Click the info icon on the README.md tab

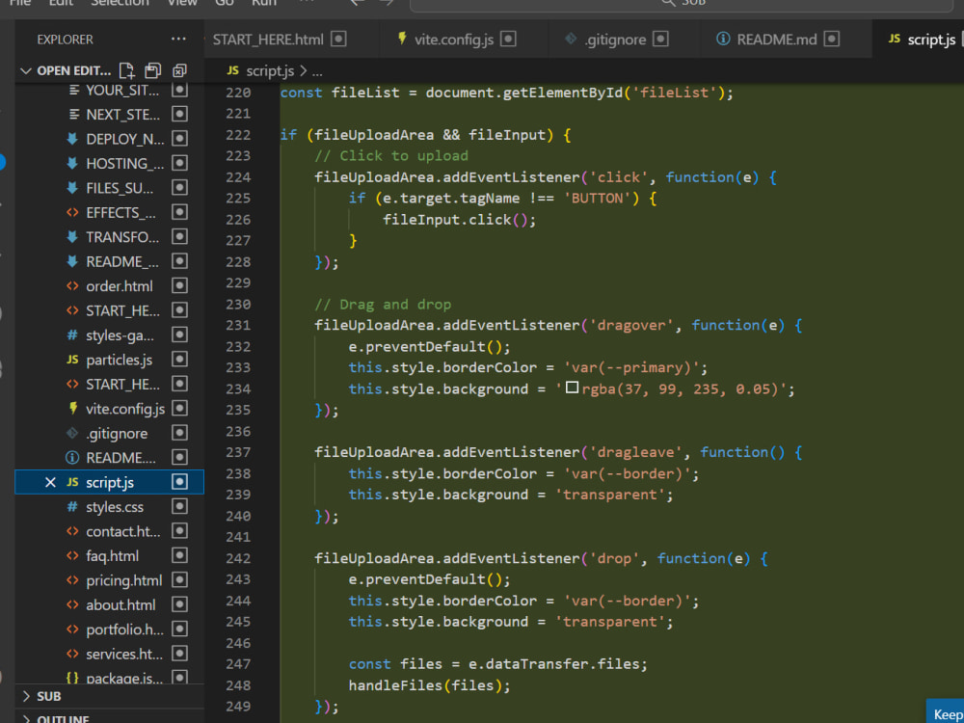click(x=723, y=40)
